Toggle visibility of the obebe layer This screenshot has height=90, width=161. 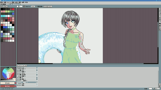pos(17,73)
